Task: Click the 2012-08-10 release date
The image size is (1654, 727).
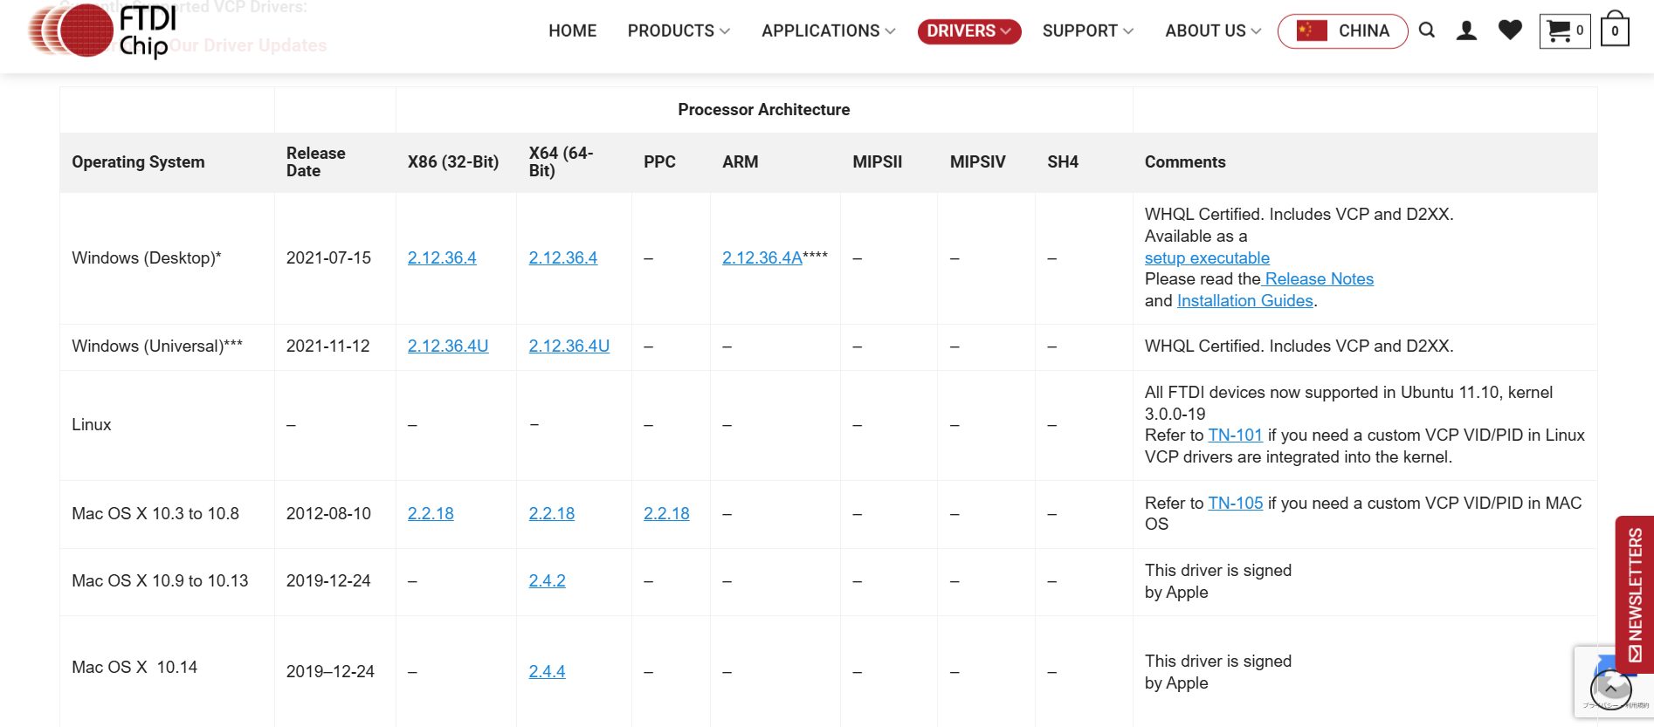Action: click(328, 513)
